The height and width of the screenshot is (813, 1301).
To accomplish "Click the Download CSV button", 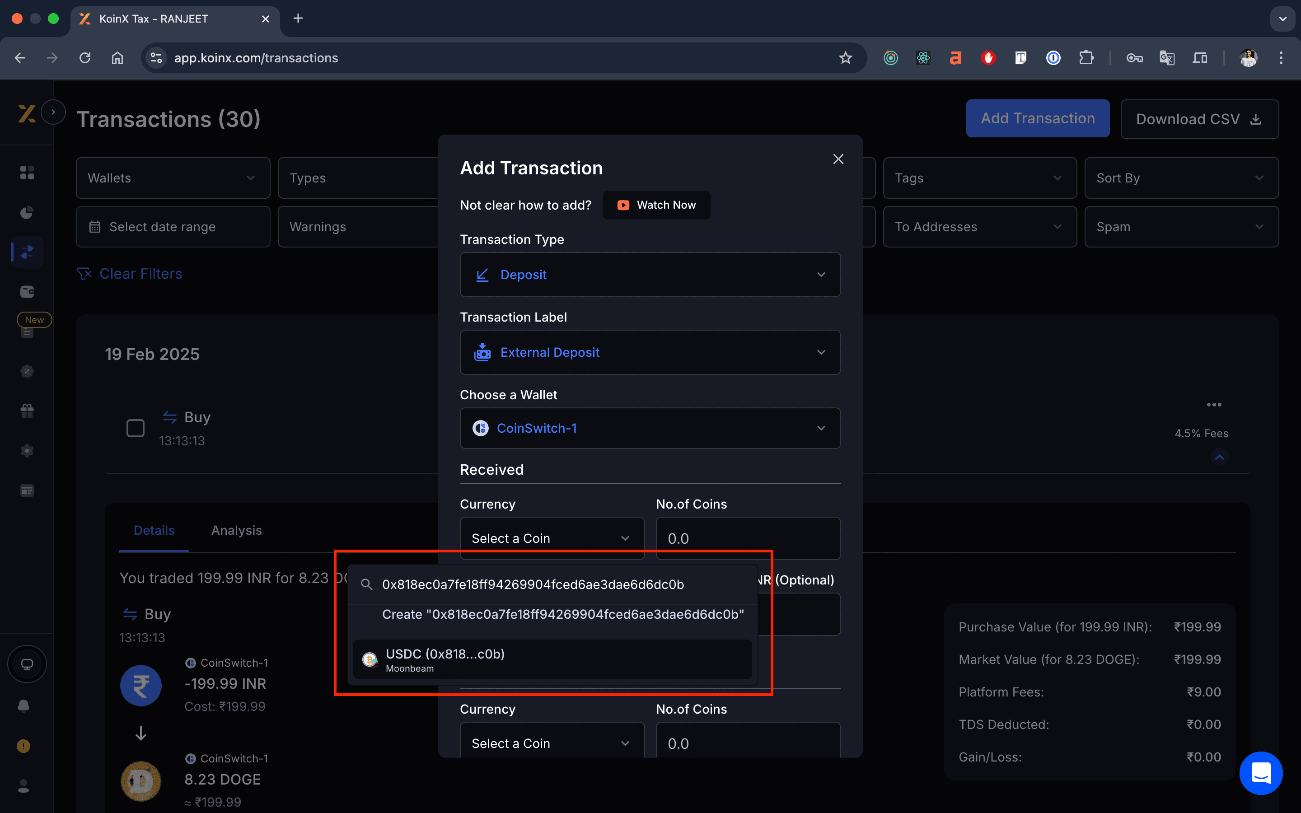I will pos(1199,119).
